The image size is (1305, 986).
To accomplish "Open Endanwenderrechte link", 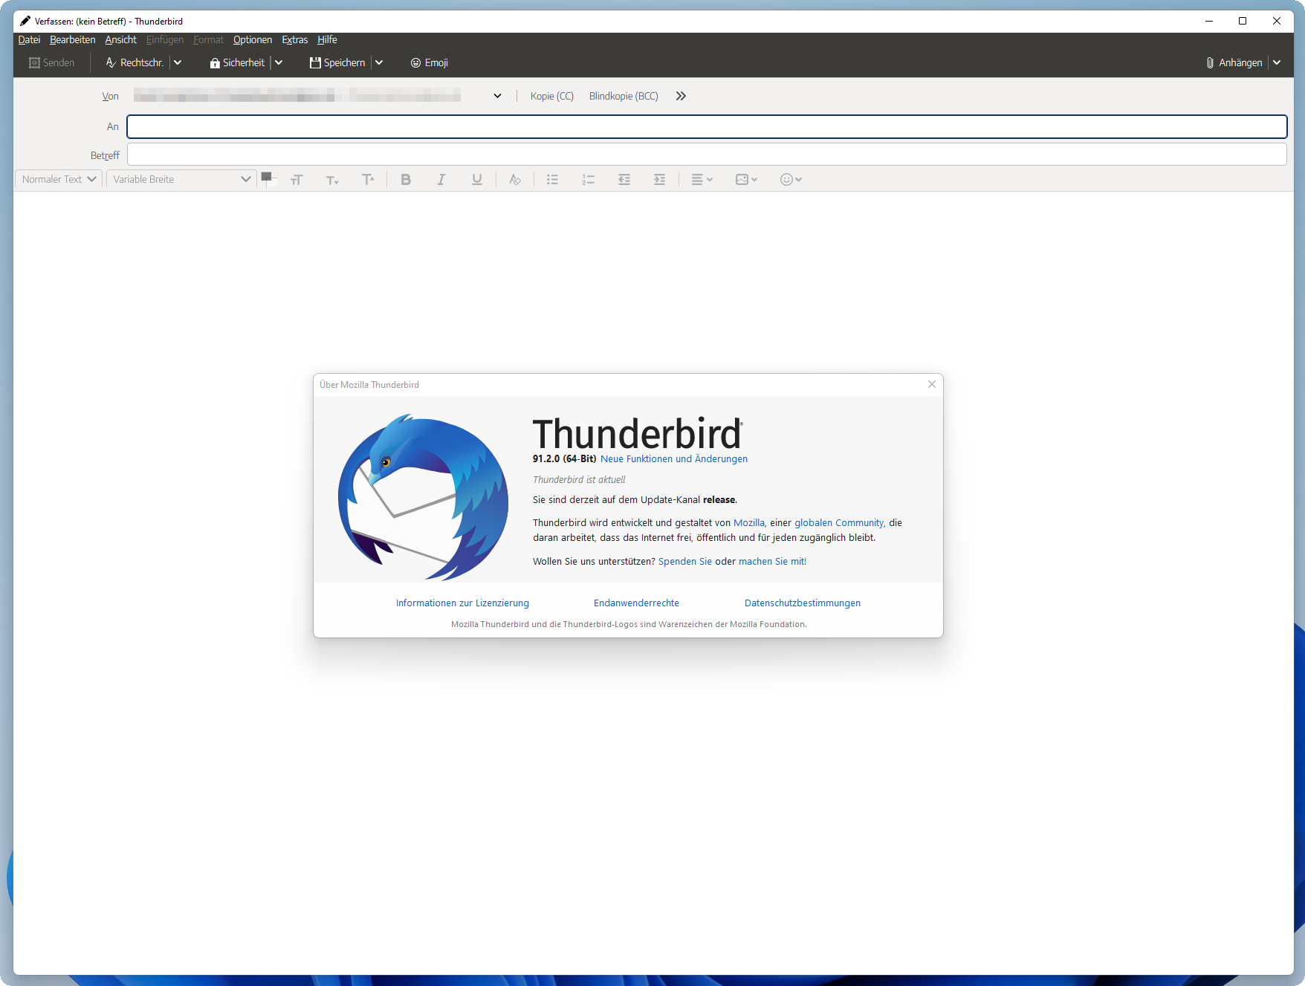I will (636, 603).
